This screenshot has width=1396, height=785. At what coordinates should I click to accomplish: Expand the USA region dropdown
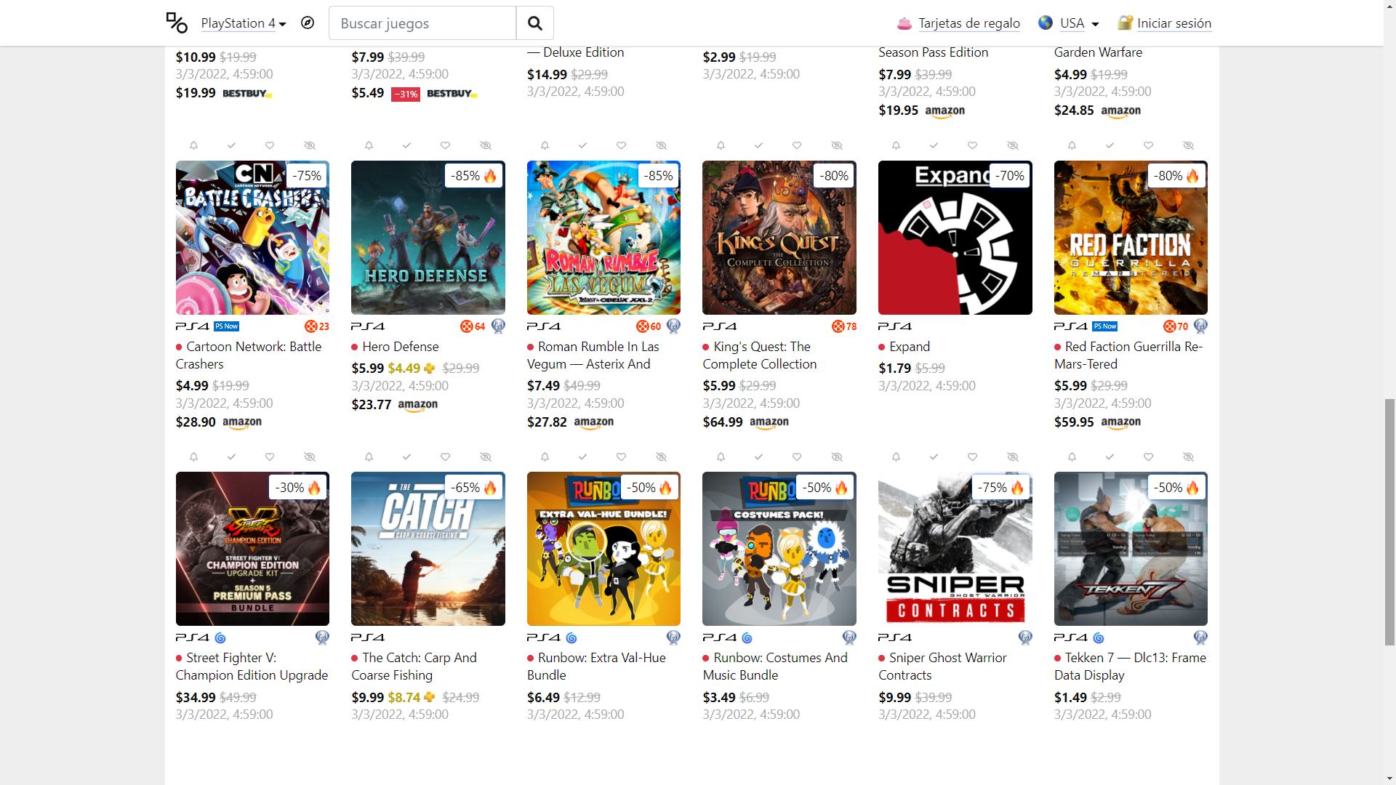[1072, 23]
